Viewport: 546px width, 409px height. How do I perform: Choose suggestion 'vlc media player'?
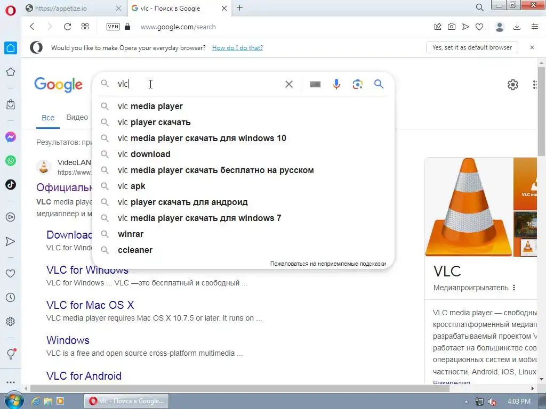click(x=243, y=106)
